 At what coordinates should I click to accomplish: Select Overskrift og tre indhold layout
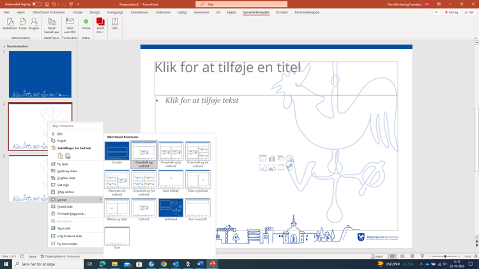click(x=197, y=155)
